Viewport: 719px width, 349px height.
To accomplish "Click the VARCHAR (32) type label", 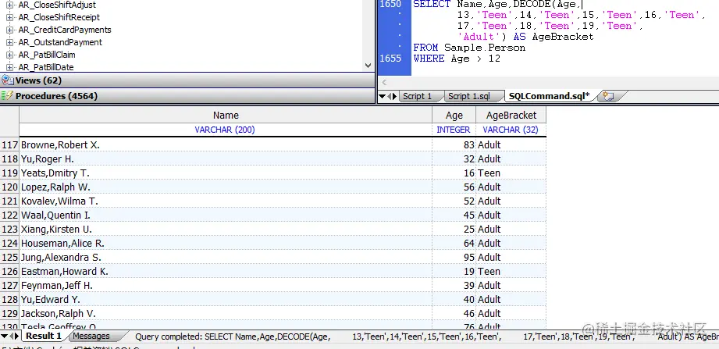I will [x=511, y=130].
